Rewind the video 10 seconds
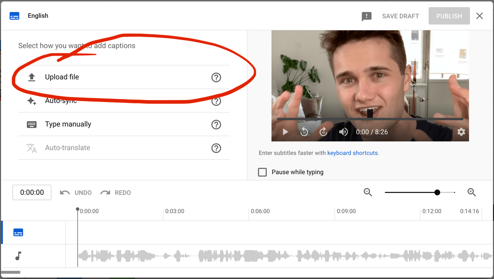Viewport: 494px width, 279px height. coord(304,132)
